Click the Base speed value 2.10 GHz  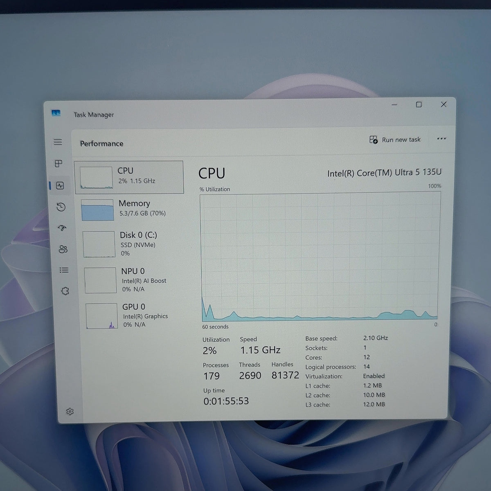(376, 338)
